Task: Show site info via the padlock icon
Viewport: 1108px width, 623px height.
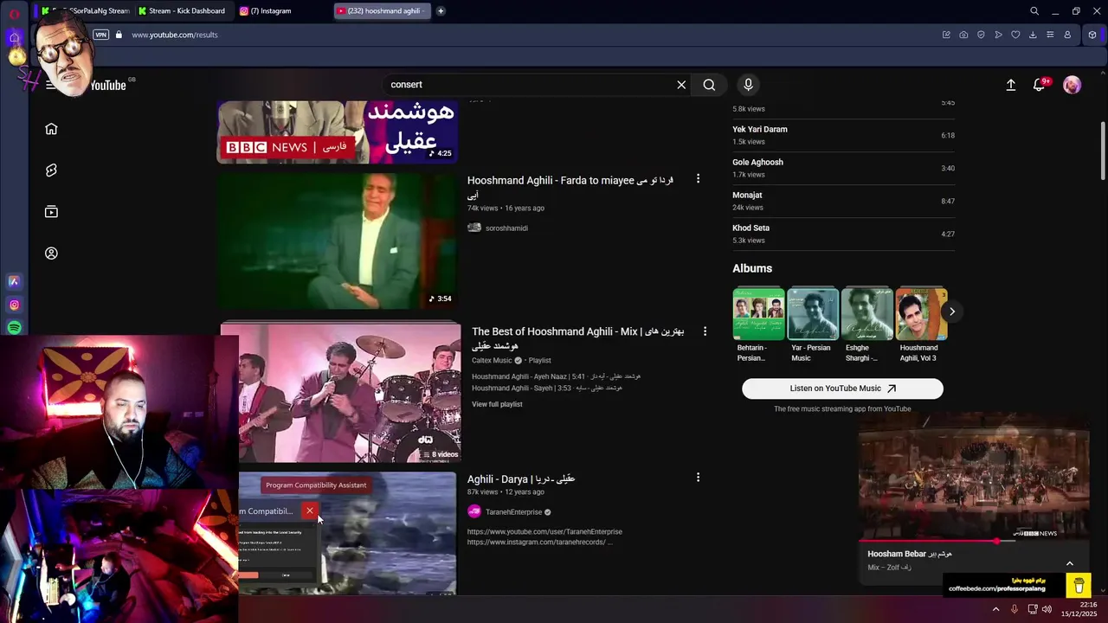Action: coord(119,35)
